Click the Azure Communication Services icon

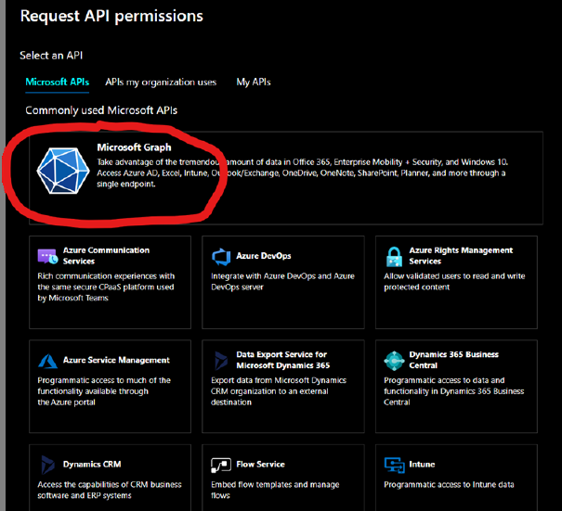[x=47, y=256]
